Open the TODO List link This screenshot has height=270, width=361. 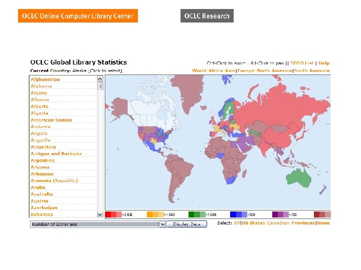point(302,63)
